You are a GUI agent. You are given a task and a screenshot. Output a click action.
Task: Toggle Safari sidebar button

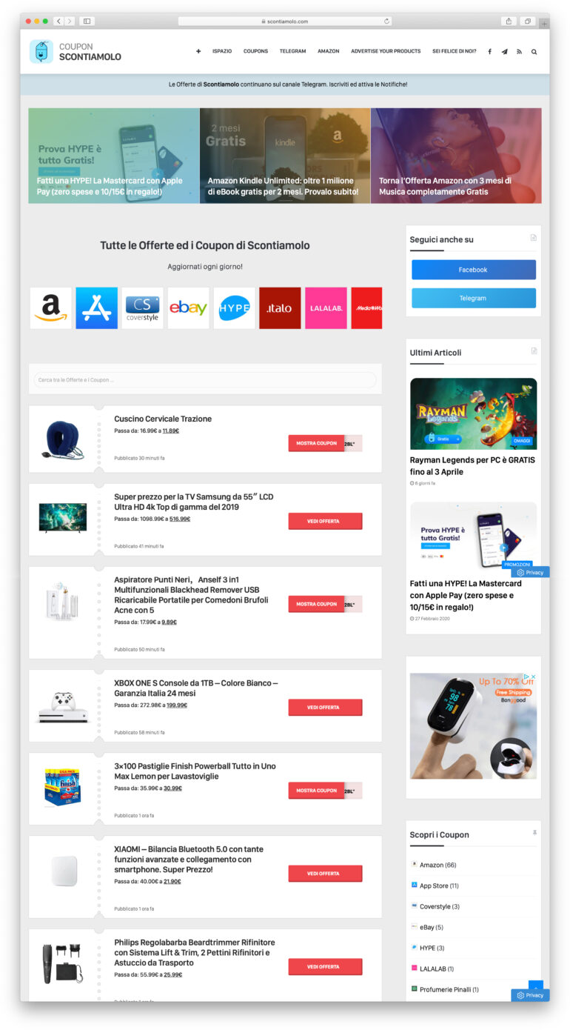87,21
